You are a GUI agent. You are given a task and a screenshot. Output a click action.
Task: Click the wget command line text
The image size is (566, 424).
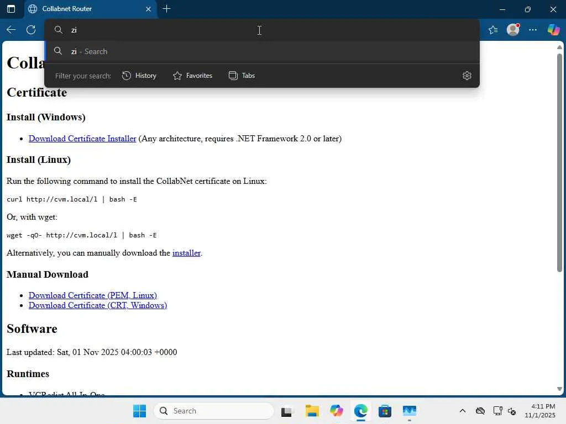click(82, 235)
